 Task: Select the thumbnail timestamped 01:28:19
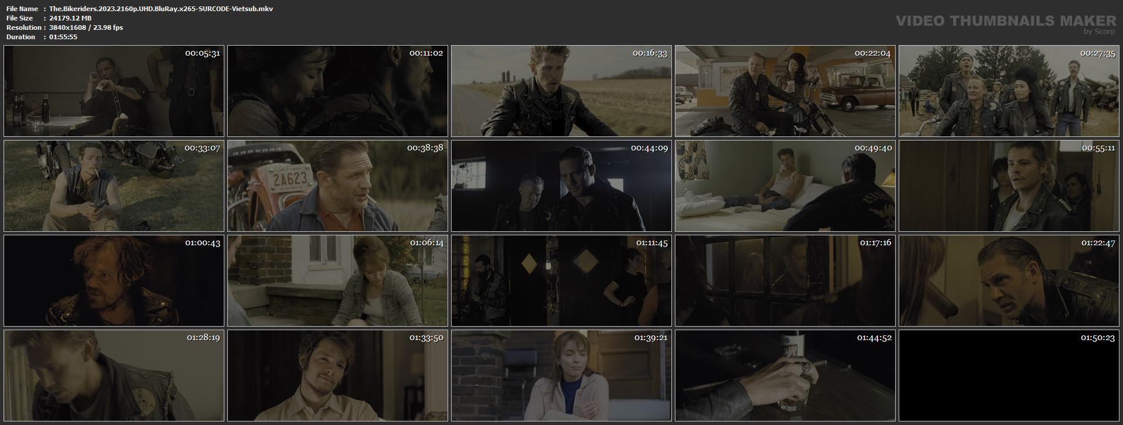coord(114,375)
